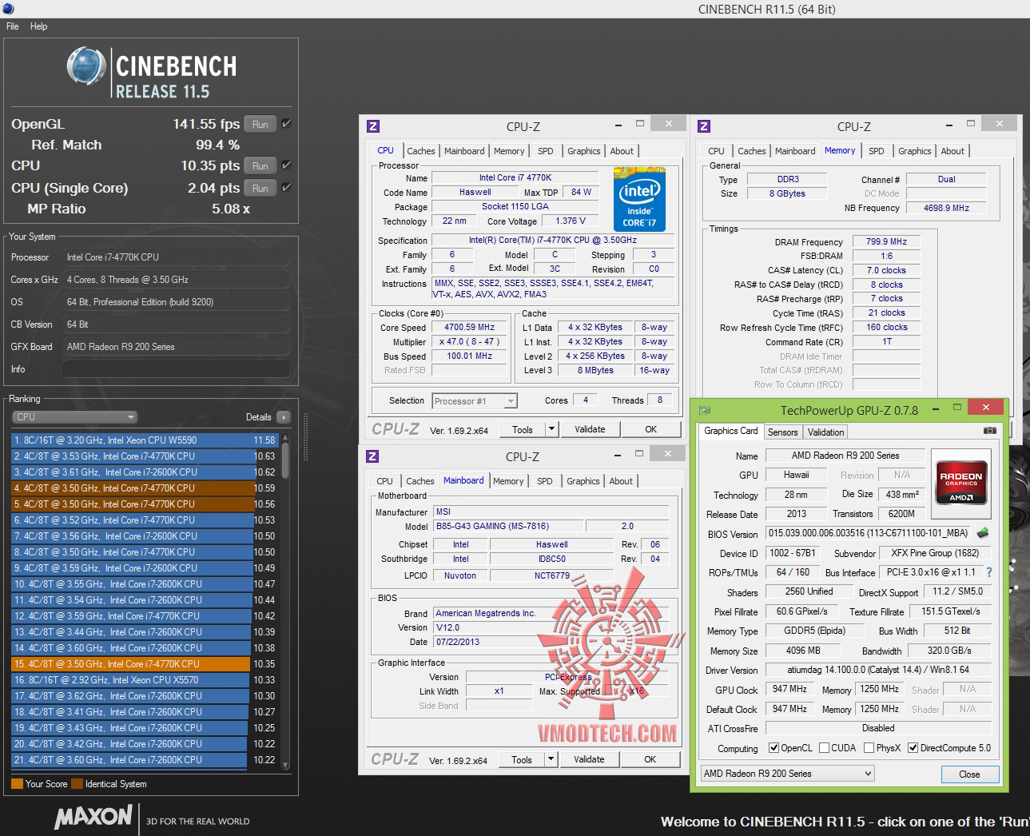Click the CPU-Z Z logo icon in the Mainboard window
This screenshot has width=1030, height=836.
coord(372,456)
